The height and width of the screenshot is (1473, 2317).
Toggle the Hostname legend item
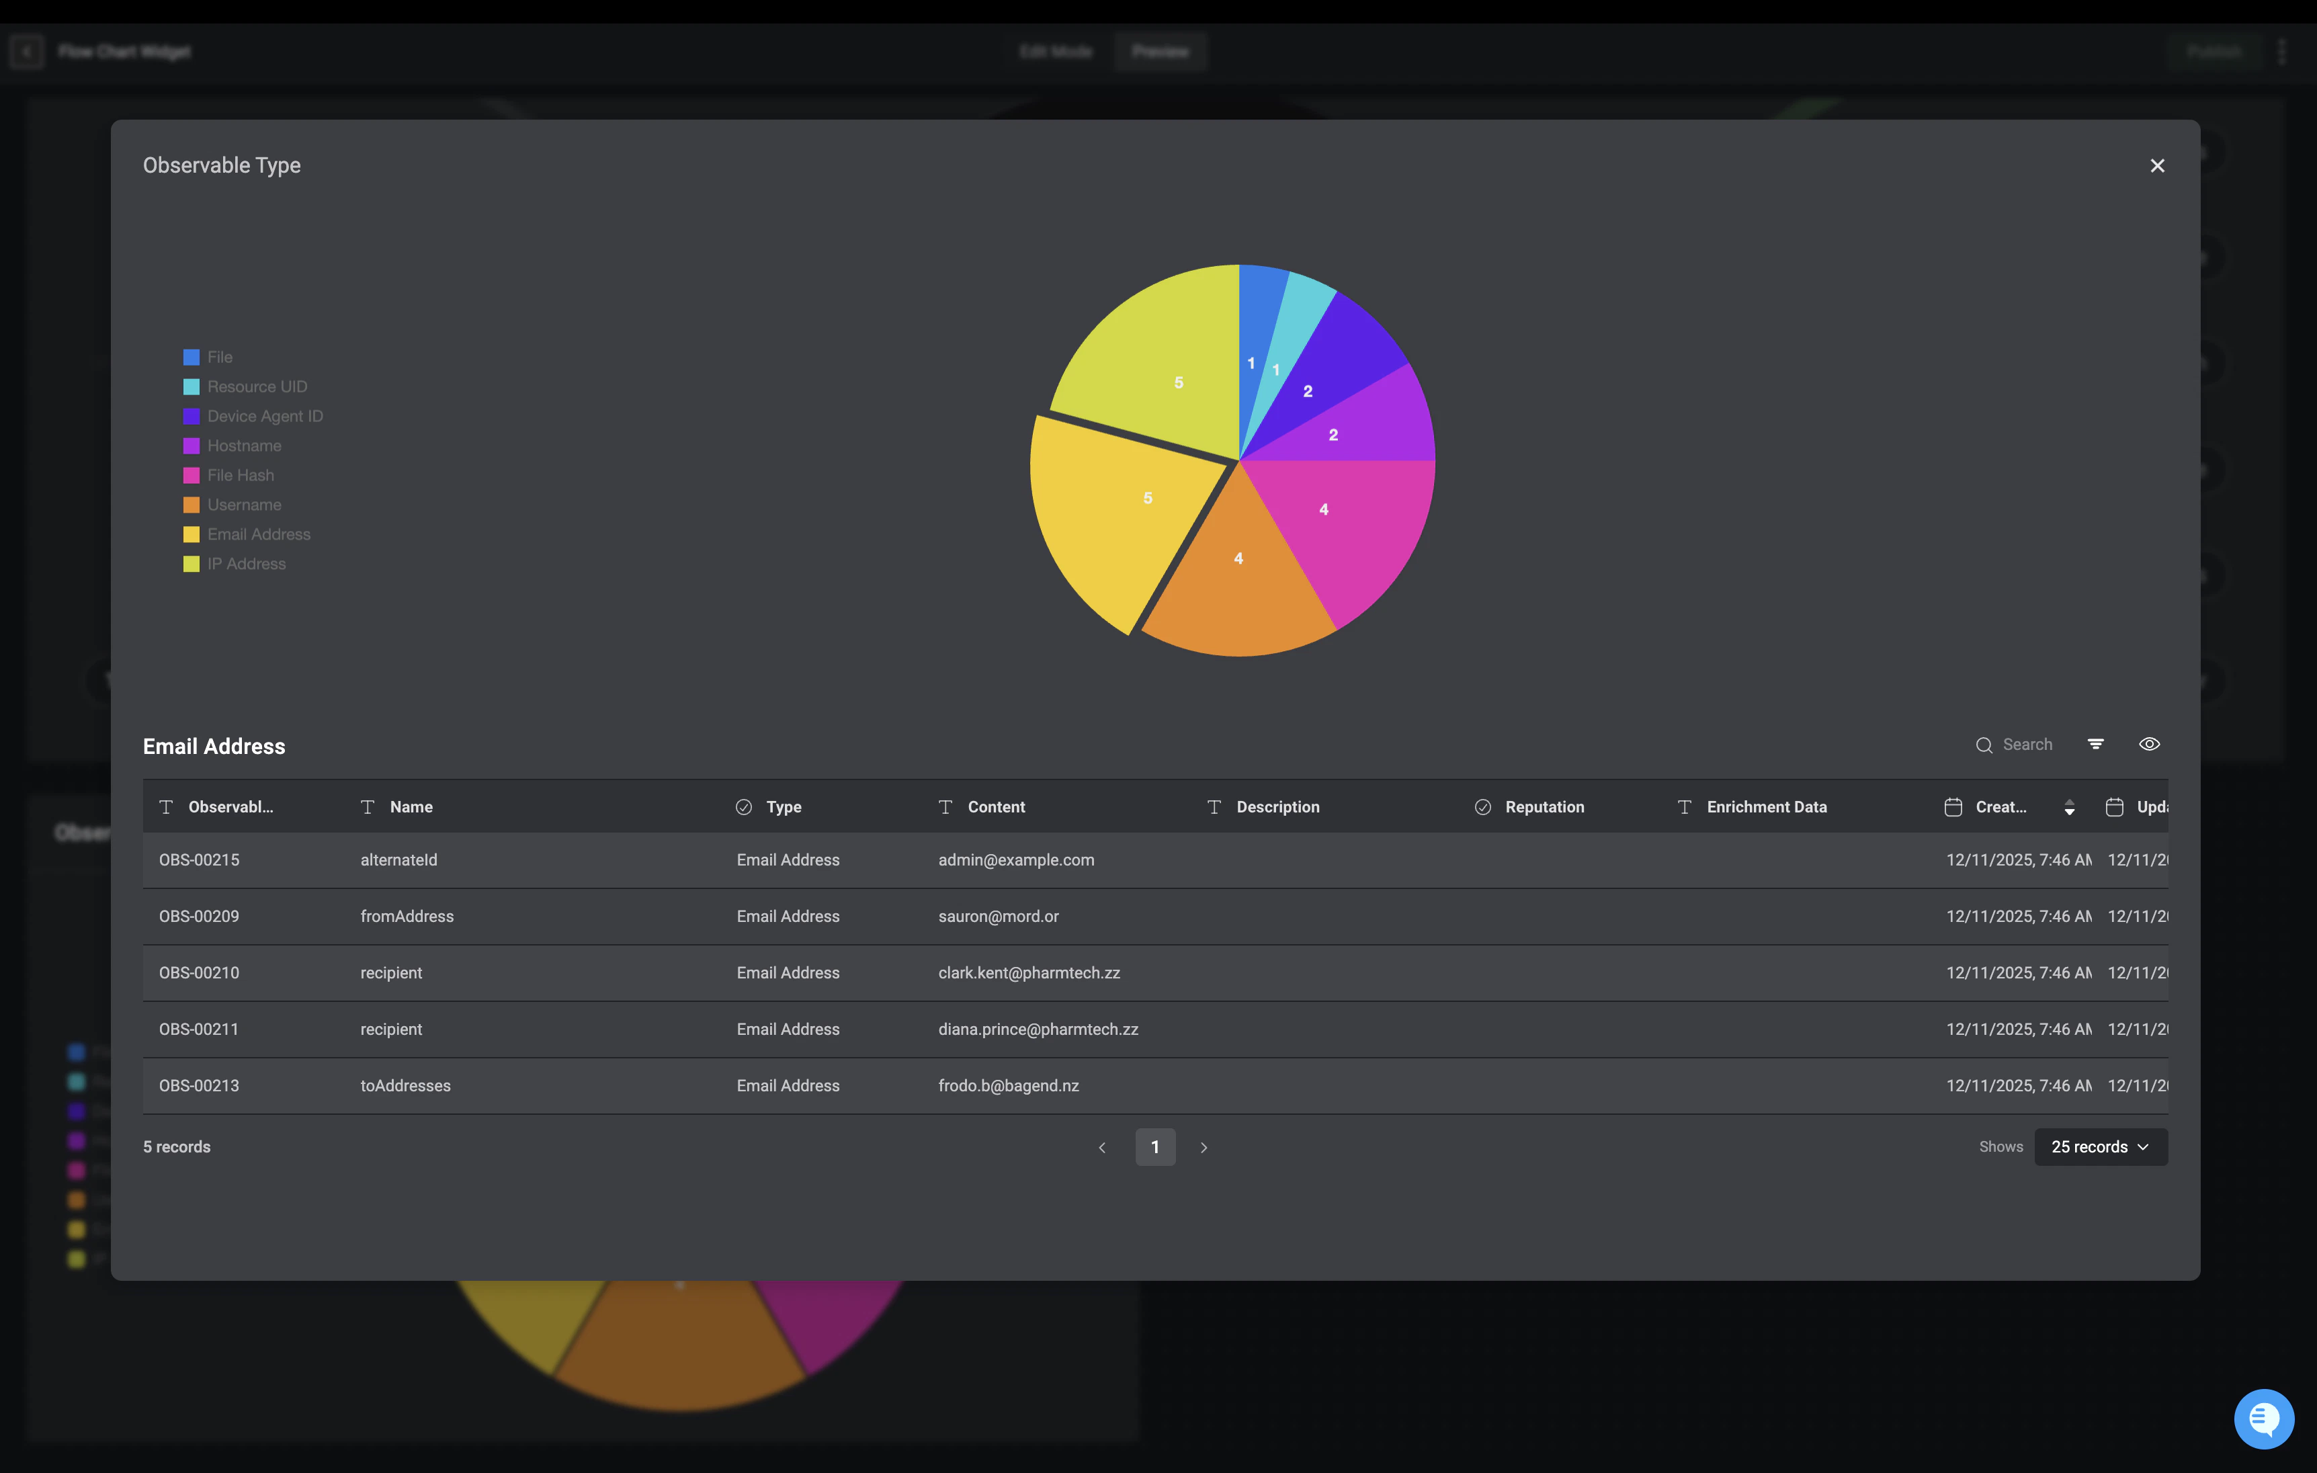243,446
